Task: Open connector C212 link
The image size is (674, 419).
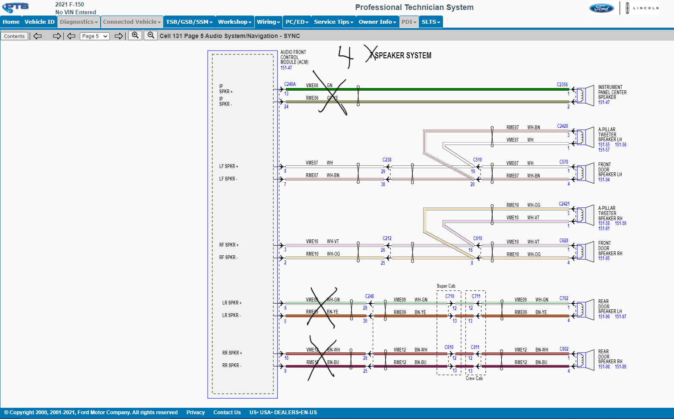Action: (387, 238)
